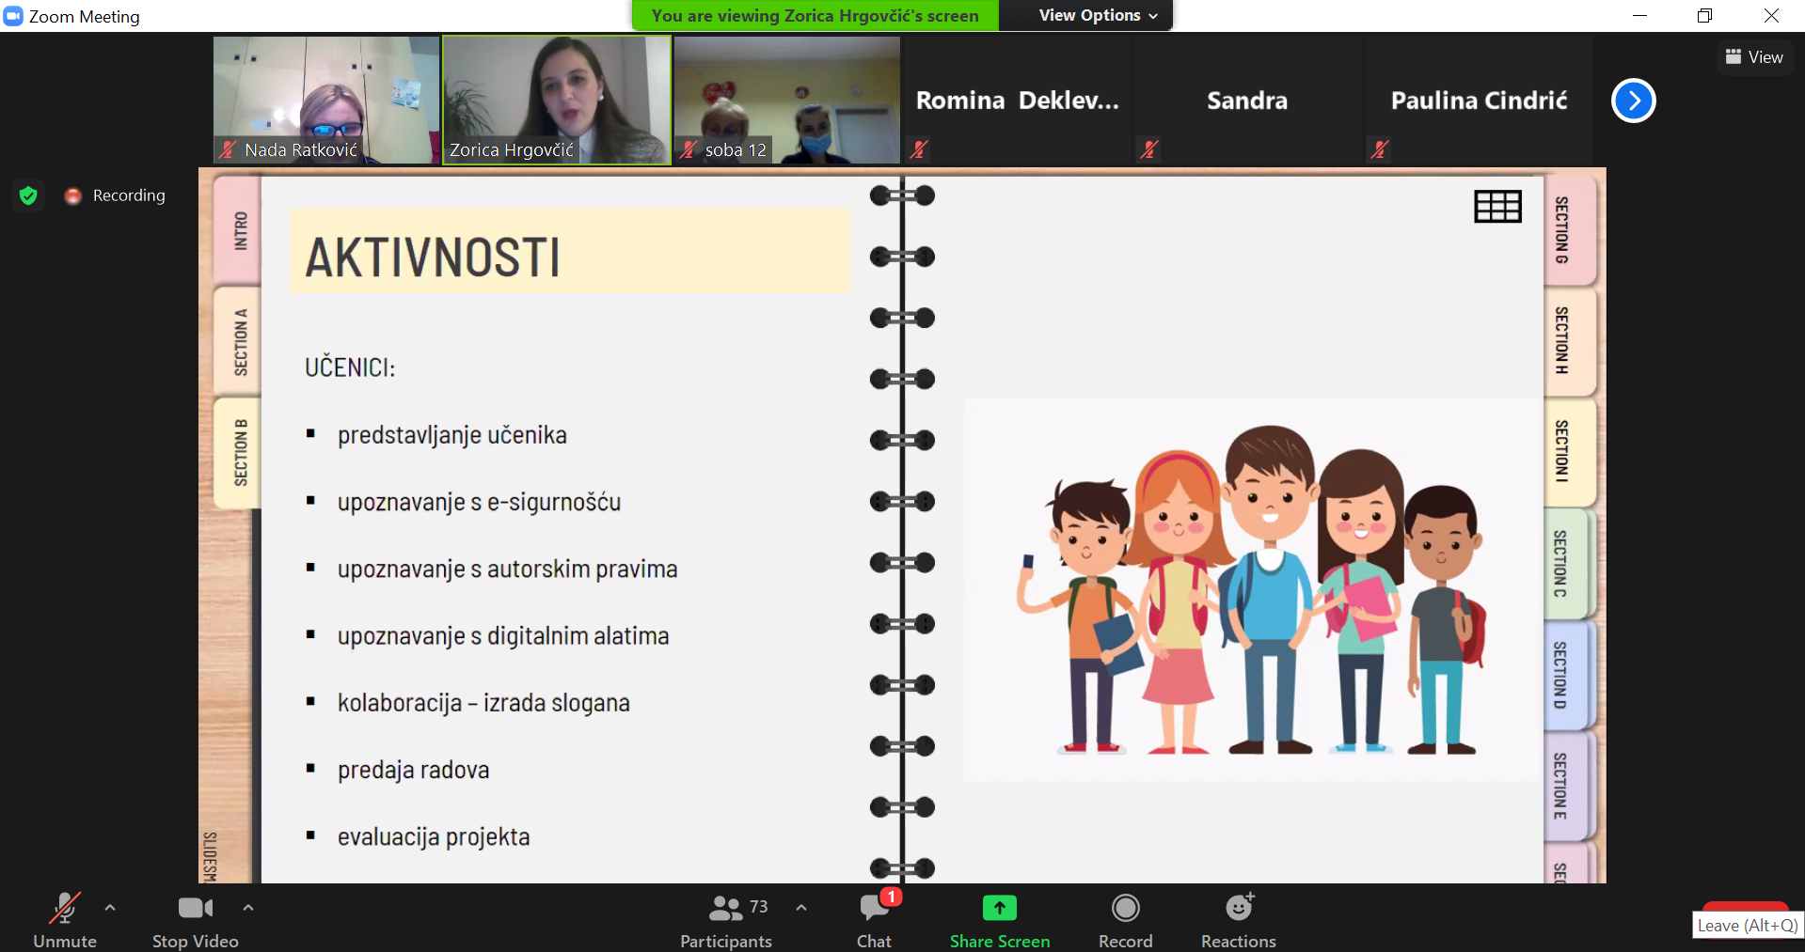Open the SECTION D notebook tab
1805x952 pixels.
point(1568,675)
